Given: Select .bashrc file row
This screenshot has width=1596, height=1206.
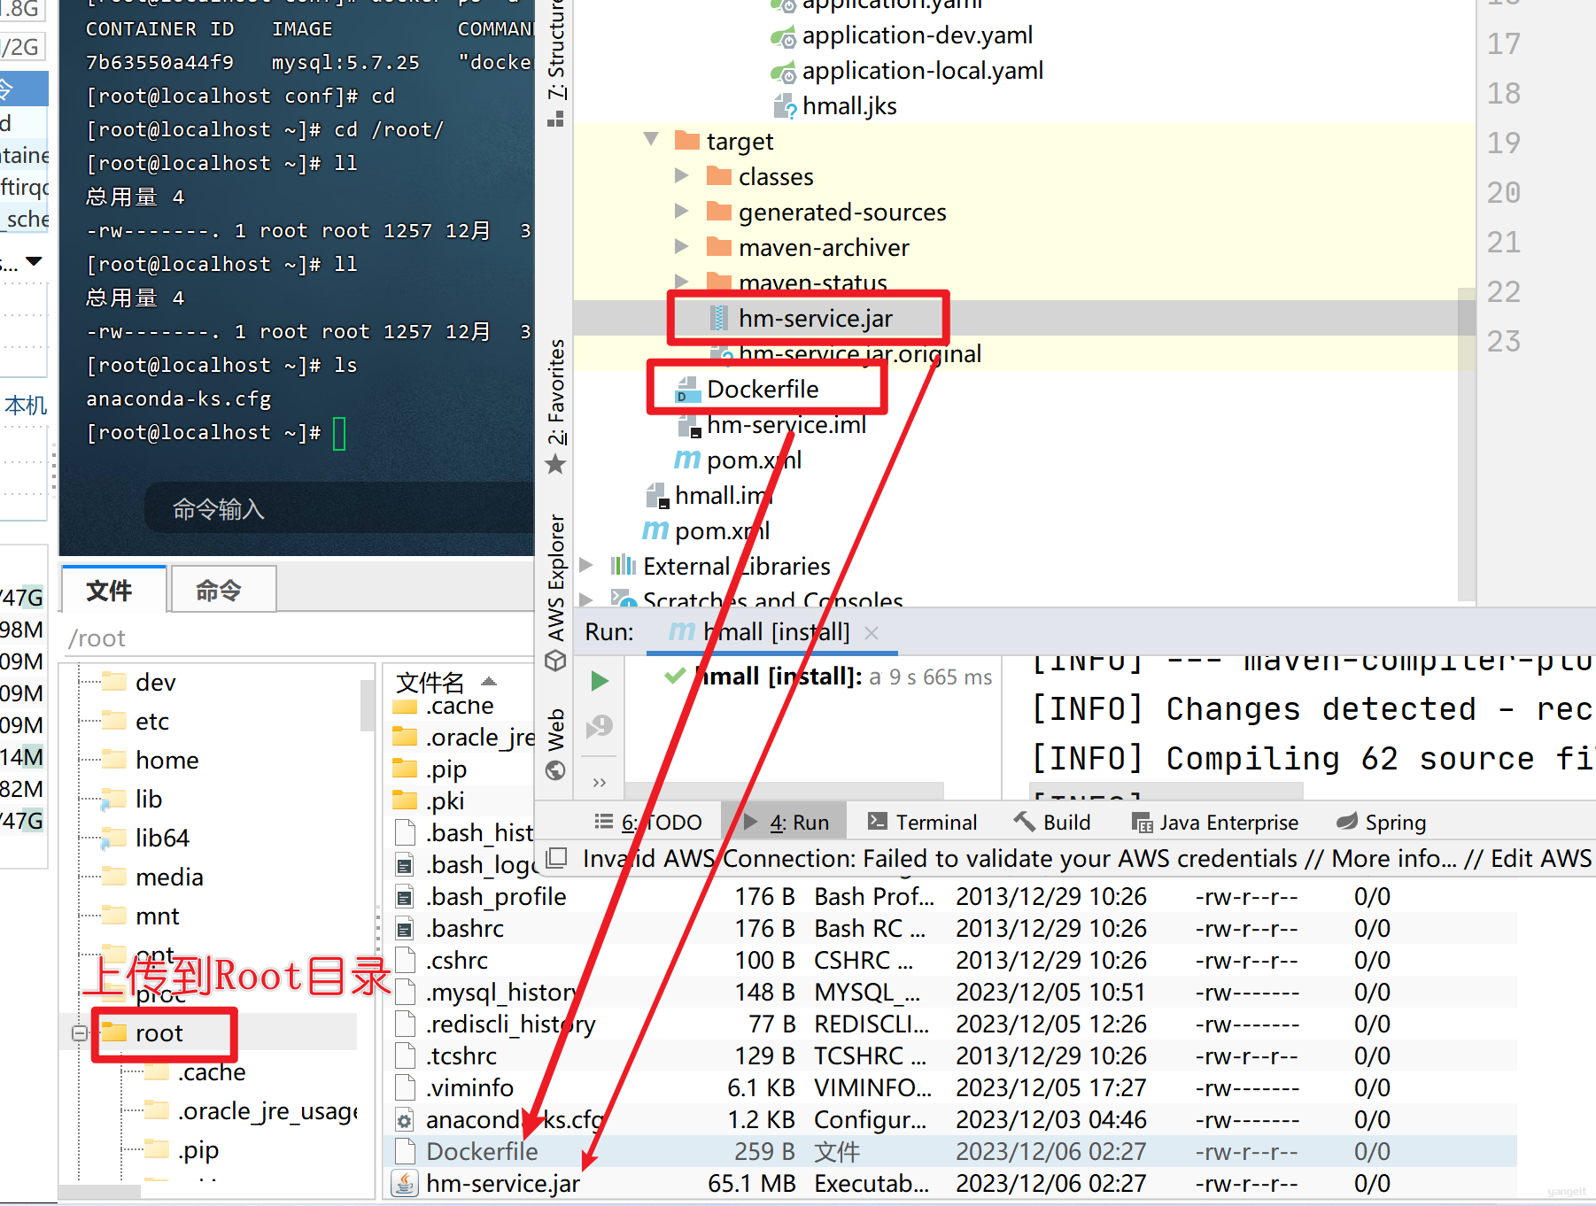Looking at the screenshot, I should pos(949,928).
